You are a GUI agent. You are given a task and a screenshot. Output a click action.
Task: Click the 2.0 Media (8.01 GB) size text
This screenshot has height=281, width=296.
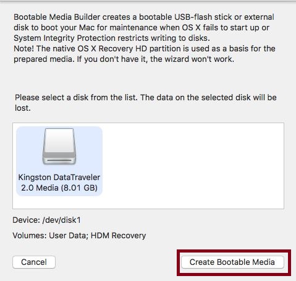click(x=59, y=188)
